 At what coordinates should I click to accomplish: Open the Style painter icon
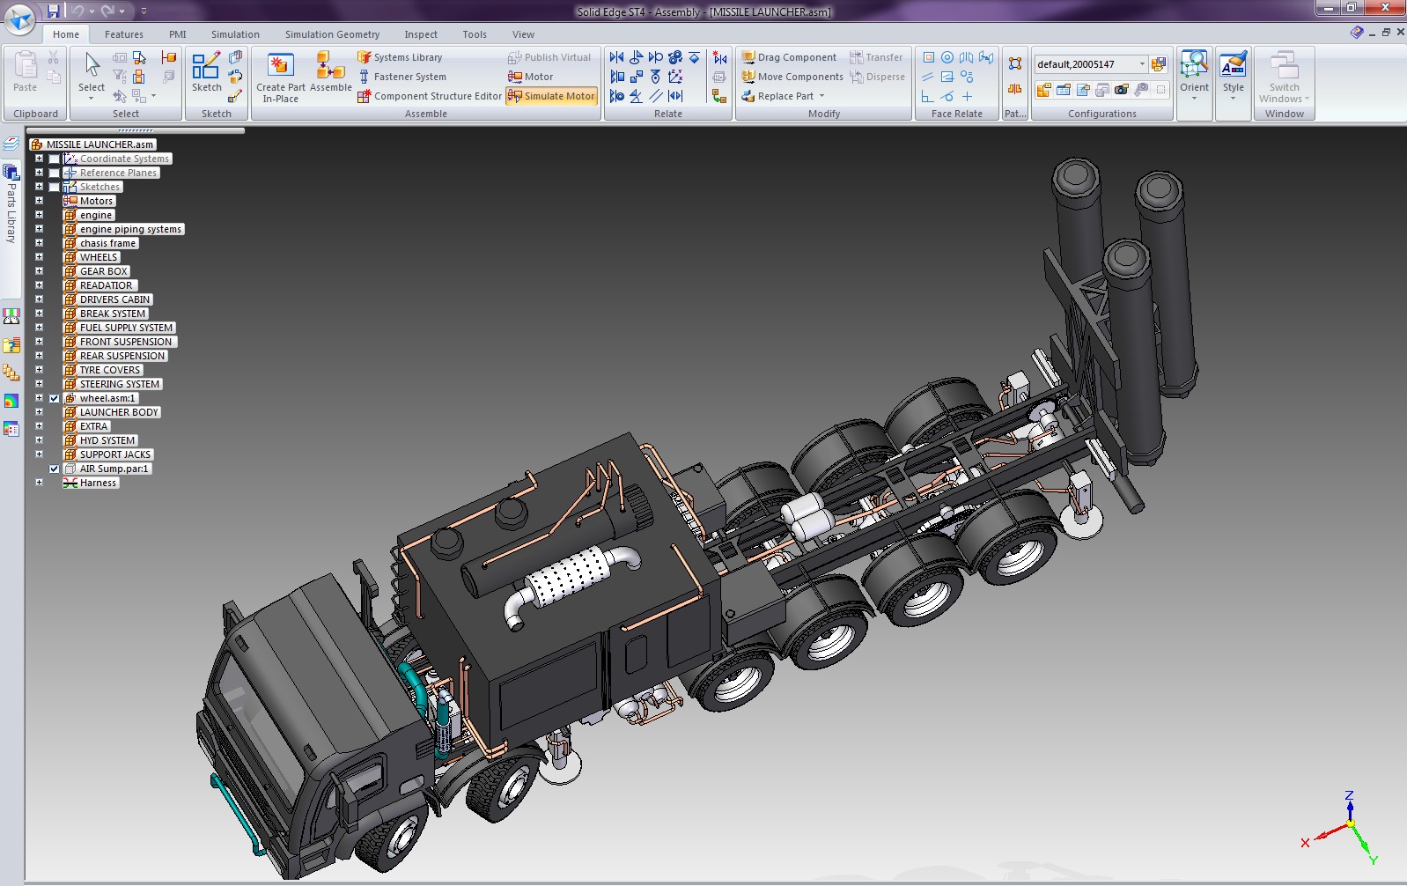click(x=1233, y=67)
